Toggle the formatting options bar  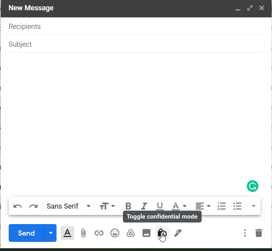click(67, 233)
